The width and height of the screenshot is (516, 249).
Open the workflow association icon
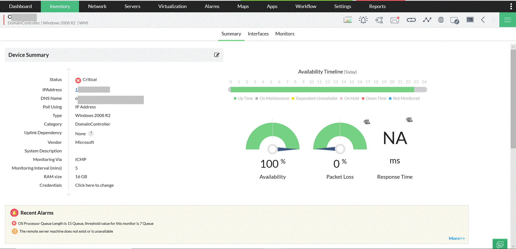tap(379, 20)
